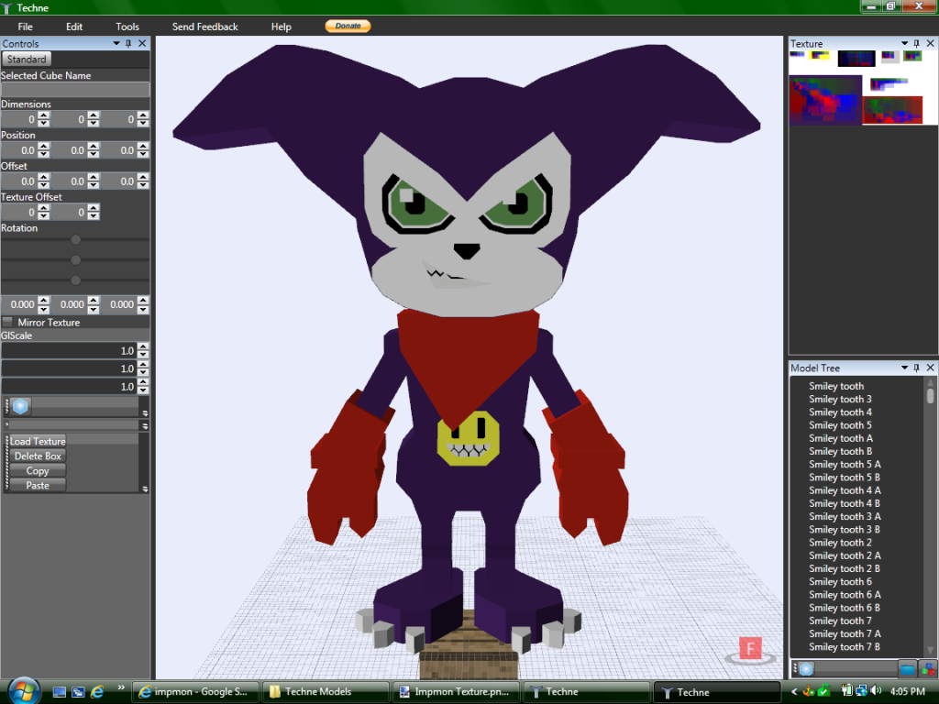
Task: Select 'Smiley tooth A' in Model Tree
Action: tap(841, 438)
